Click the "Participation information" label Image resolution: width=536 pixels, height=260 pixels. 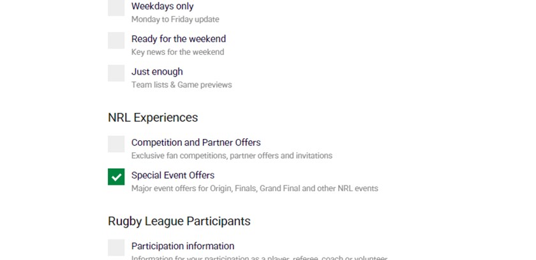[182, 246]
